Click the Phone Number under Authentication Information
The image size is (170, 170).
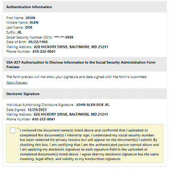(x=44, y=51)
